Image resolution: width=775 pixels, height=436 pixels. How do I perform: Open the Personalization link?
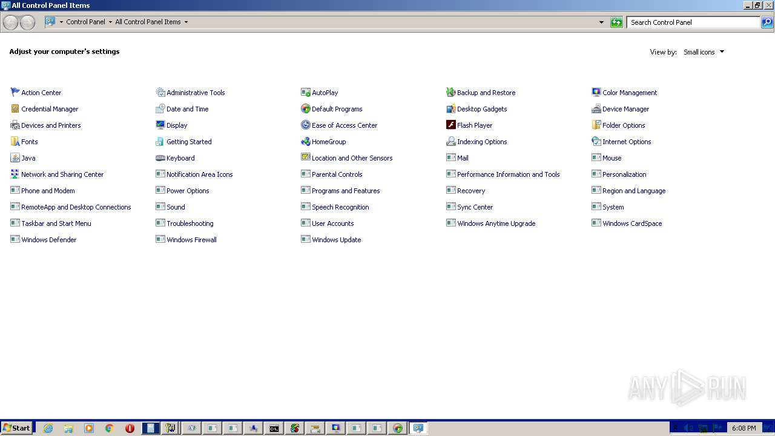coord(624,174)
